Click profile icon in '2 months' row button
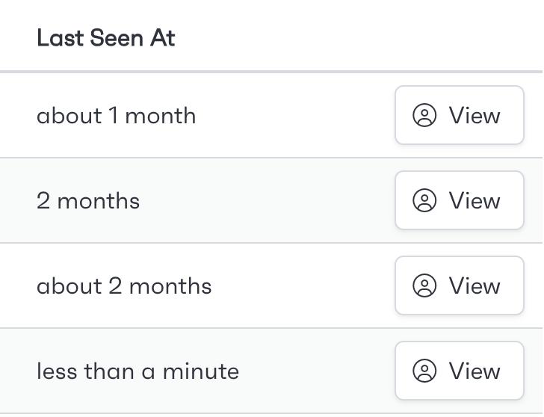 point(424,200)
